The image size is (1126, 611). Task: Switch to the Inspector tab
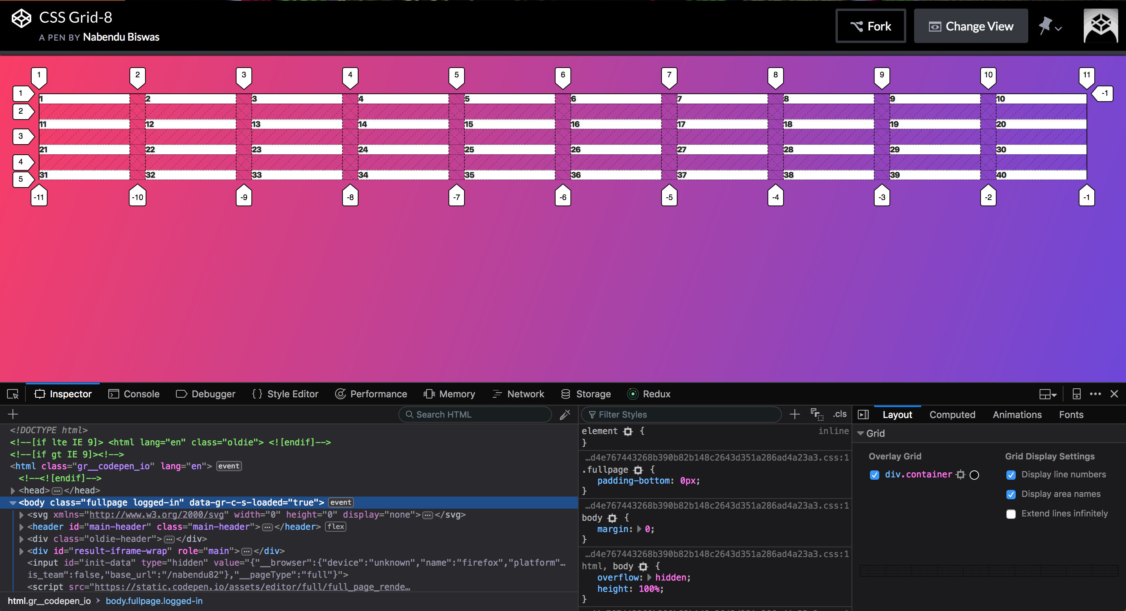[x=63, y=394]
